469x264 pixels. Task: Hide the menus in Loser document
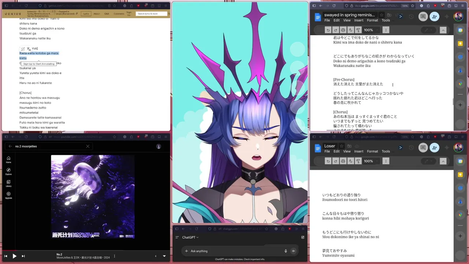coord(443,161)
